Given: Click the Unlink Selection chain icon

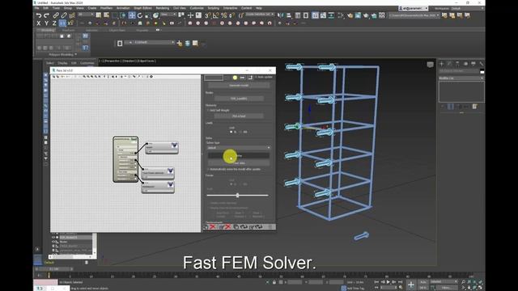Looking at the screenshot, I should coord(64,15).
